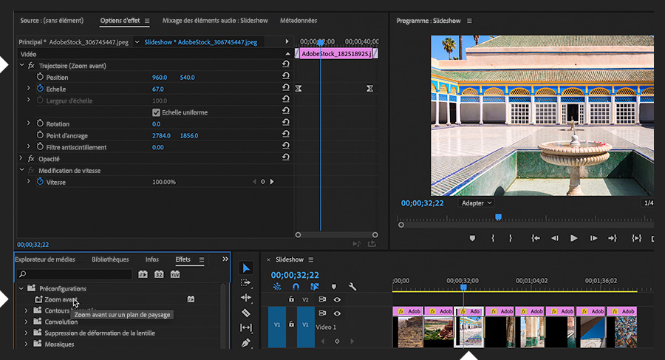This screenshot has width=665, height=360.
Task: Add a marker in the Program monitor
Action: point(472,238)
